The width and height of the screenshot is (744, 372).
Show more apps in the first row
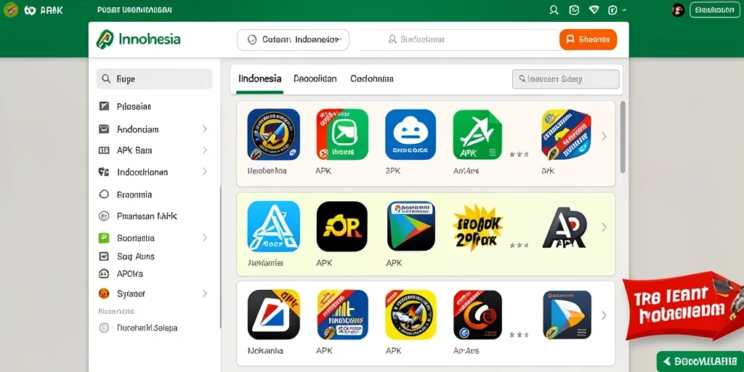[x=604, y=136]
